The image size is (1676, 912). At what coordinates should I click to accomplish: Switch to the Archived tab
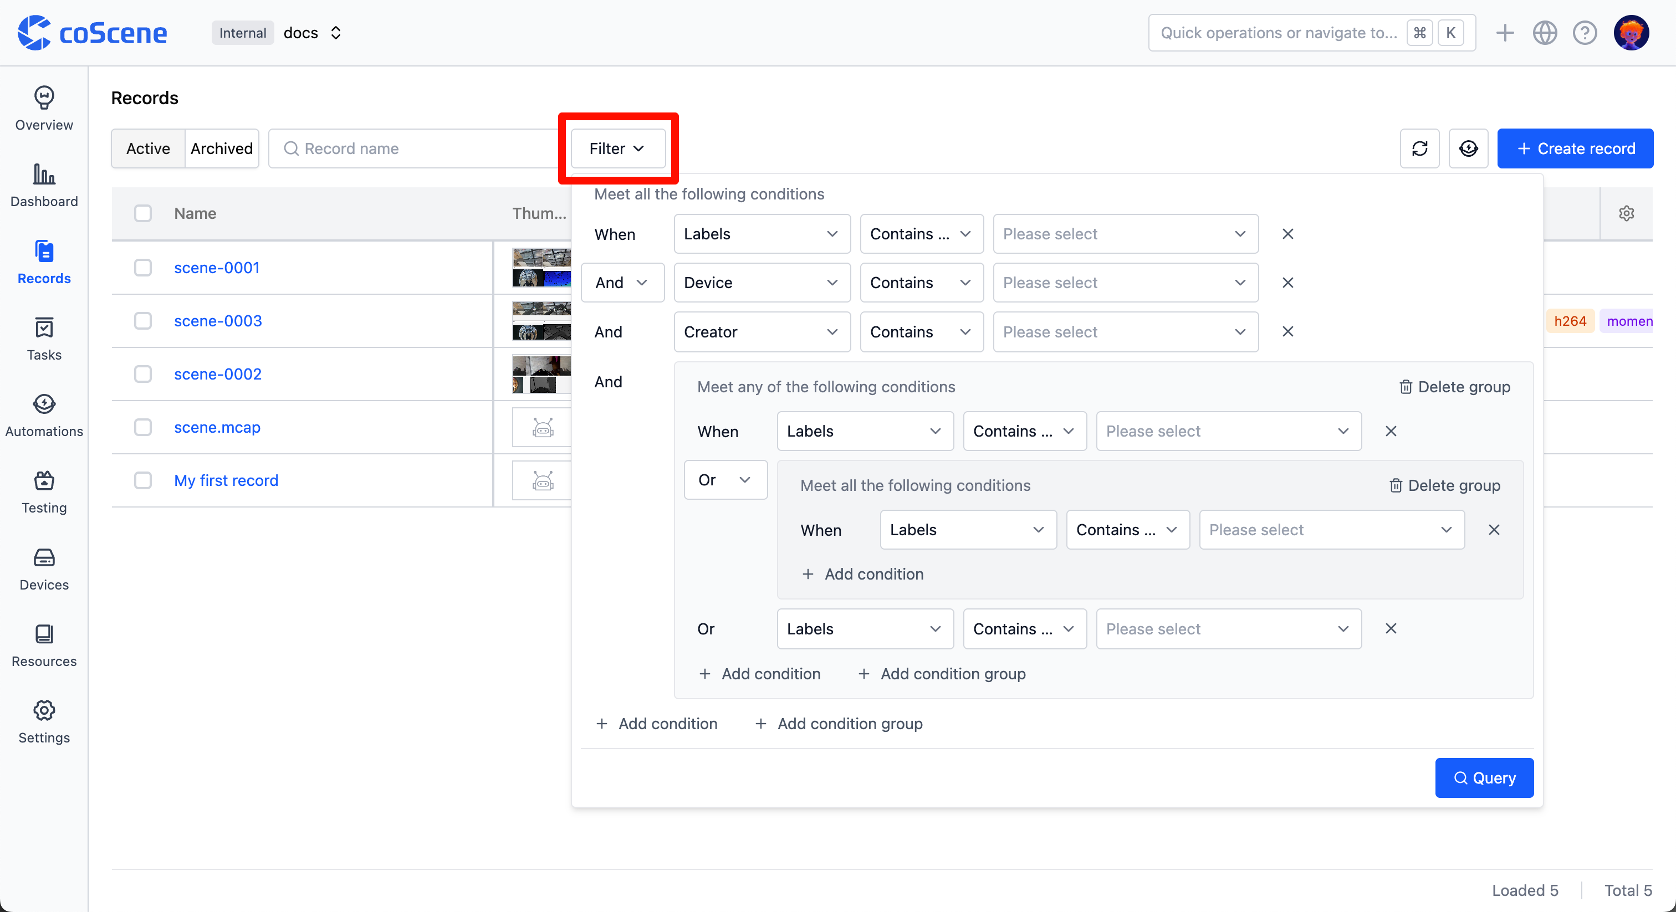pyautogui.click(x=222, y=148)
